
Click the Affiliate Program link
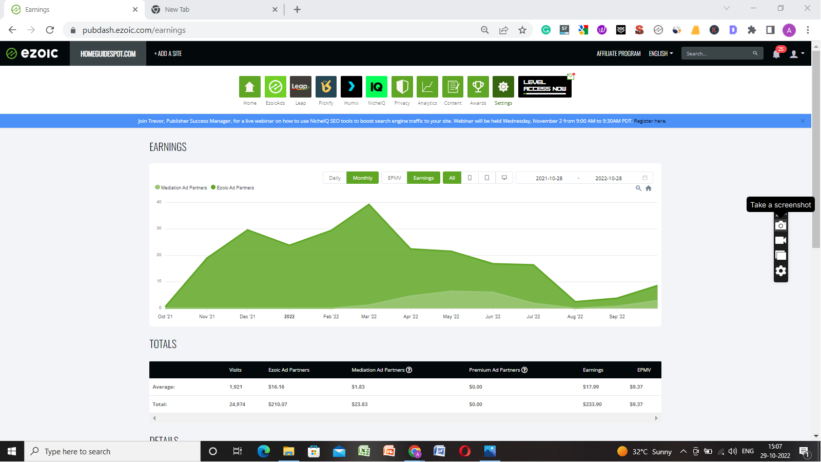[x=618, y=53]
